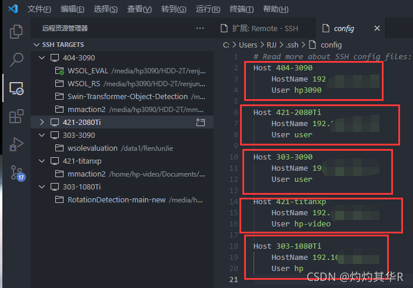Collapse the 303-1080Ti host node
Screen dimensions: 413x288
pyautogui.click(x=42, y=187)
